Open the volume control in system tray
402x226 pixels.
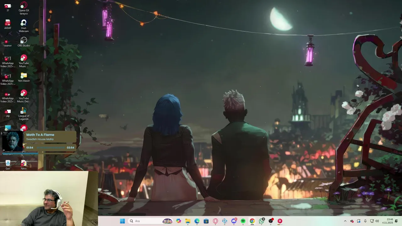pos(377,221)
